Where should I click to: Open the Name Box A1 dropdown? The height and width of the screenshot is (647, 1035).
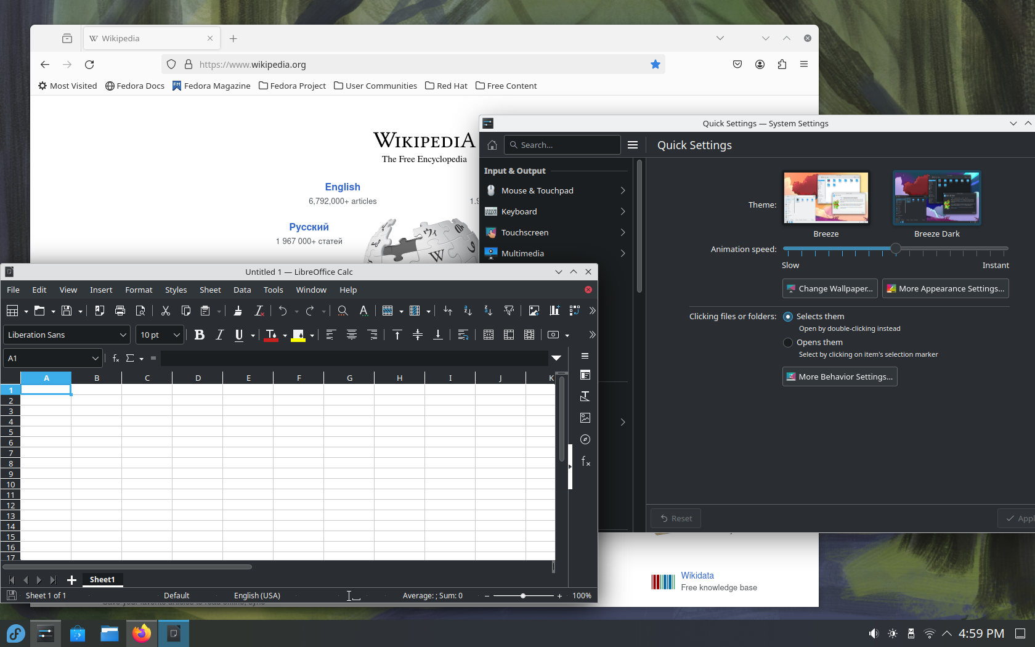pyautogui.click(x=95, y=358)
